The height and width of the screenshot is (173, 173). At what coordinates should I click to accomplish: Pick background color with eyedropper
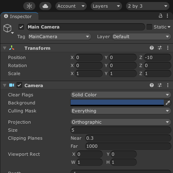pos(167,103)
